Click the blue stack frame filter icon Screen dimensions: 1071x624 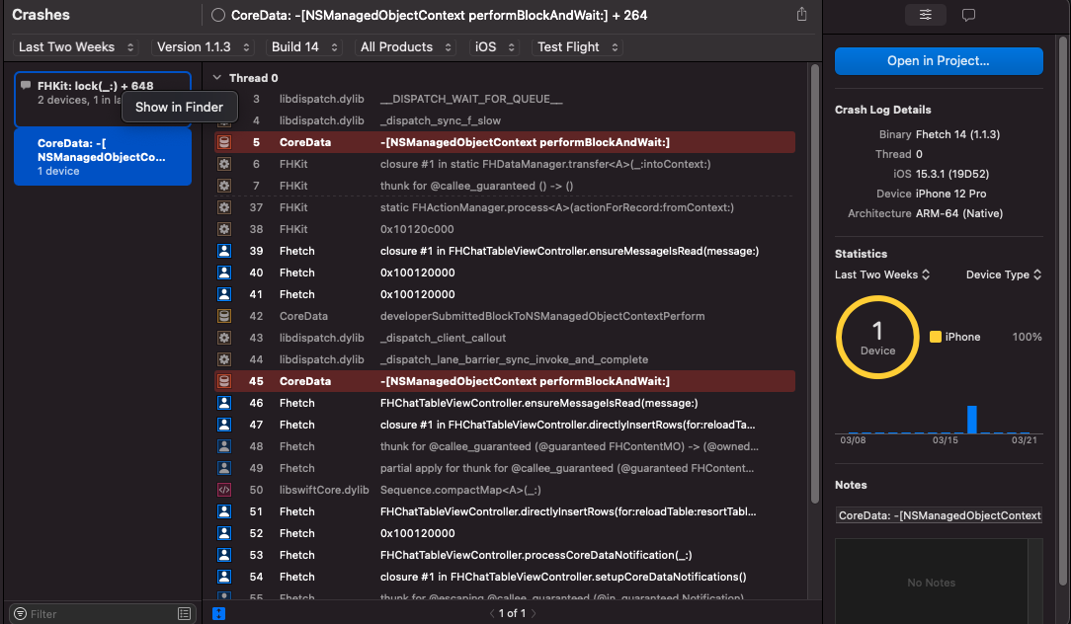pyautogui.click(x=218, y=613)
